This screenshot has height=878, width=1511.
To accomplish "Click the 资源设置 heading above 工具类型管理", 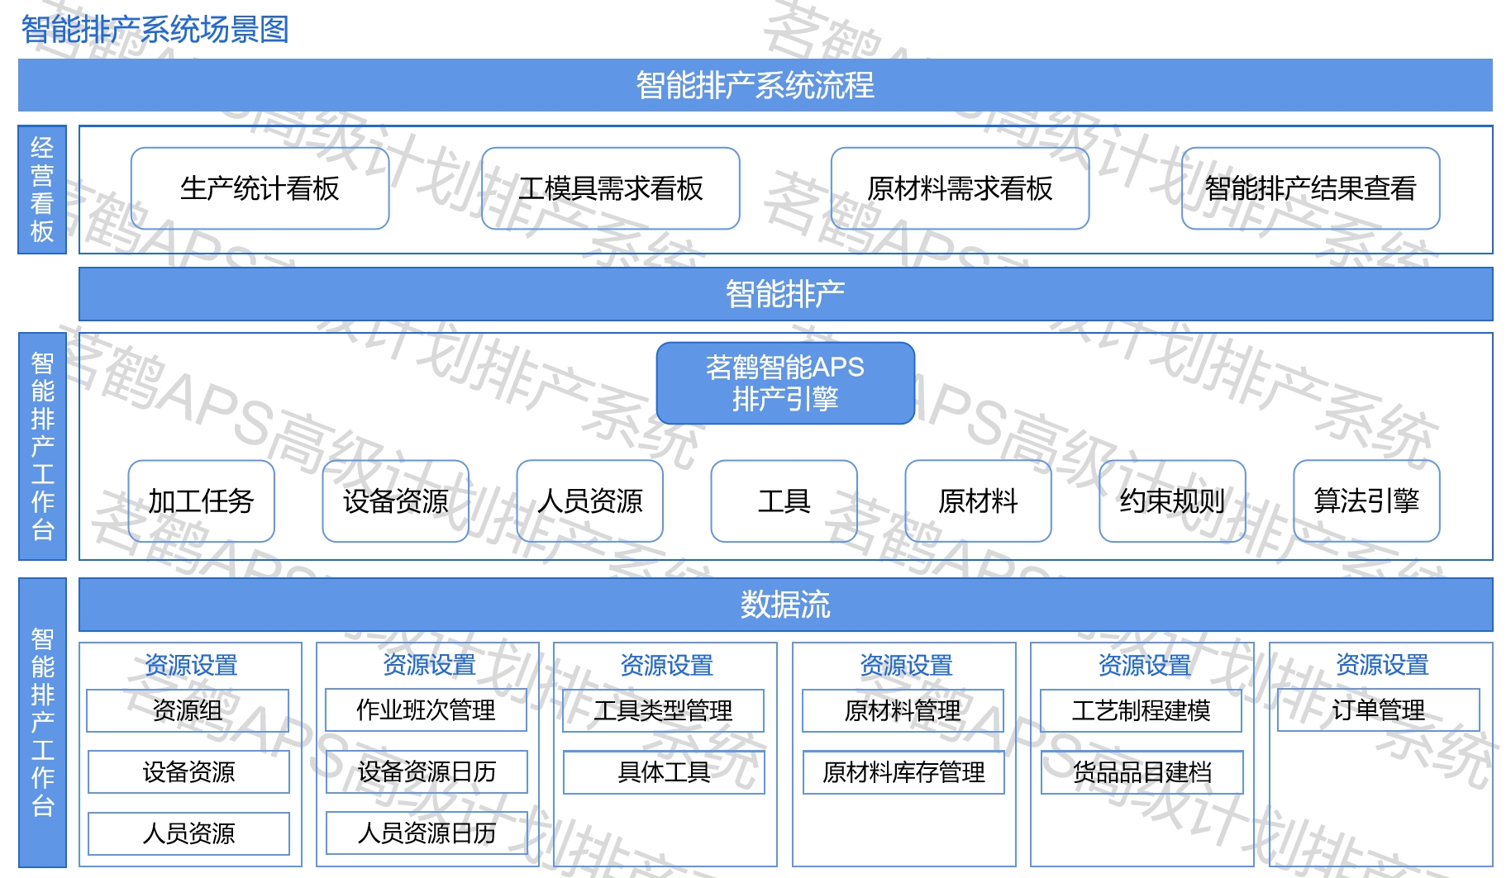I will pyautogui.click(x=666, y=665).
